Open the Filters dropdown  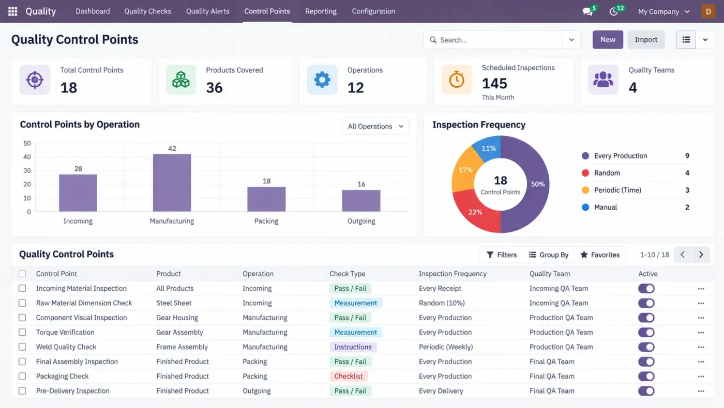click(x=502, y=255)
